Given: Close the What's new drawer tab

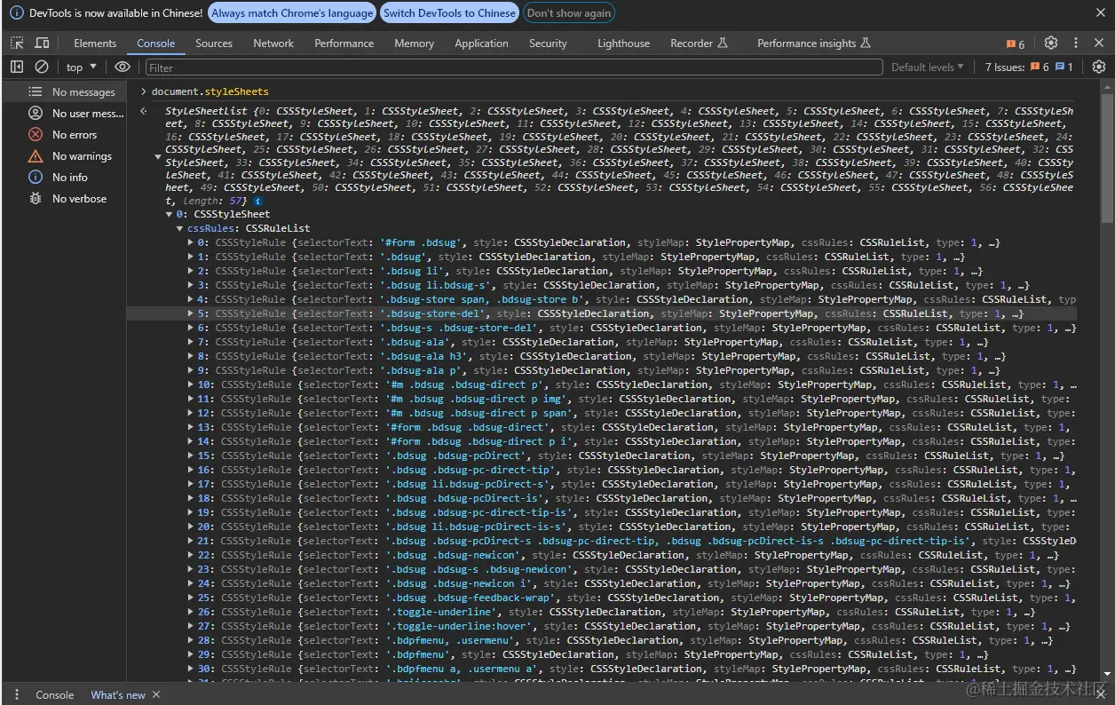Looking at the screenshot, I should click(x=156, y=694).
